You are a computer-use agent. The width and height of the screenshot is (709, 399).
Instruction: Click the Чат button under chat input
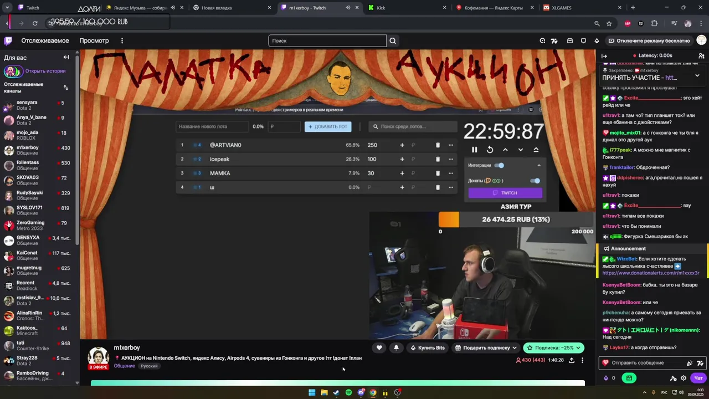(x=698, y=378)
